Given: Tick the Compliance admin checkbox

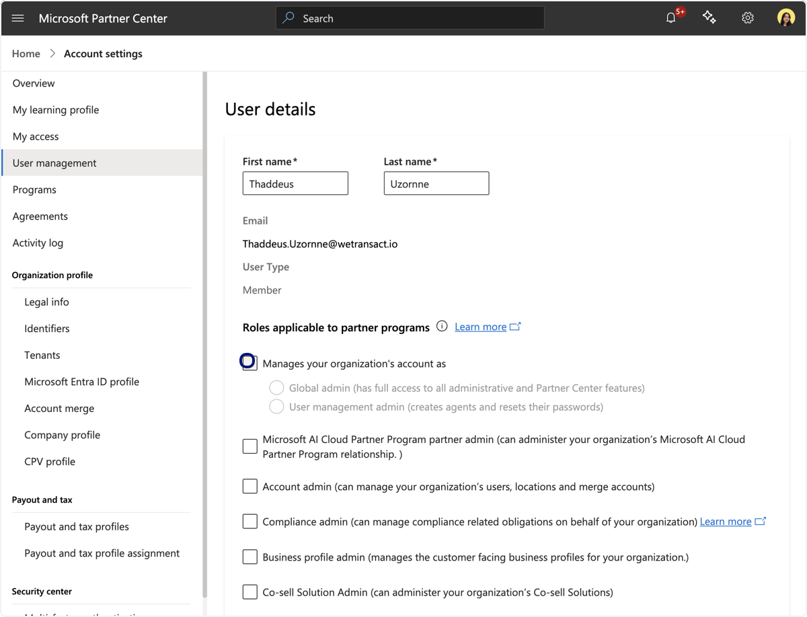Looking at the screenshot, I should click(x=249, y=521).
